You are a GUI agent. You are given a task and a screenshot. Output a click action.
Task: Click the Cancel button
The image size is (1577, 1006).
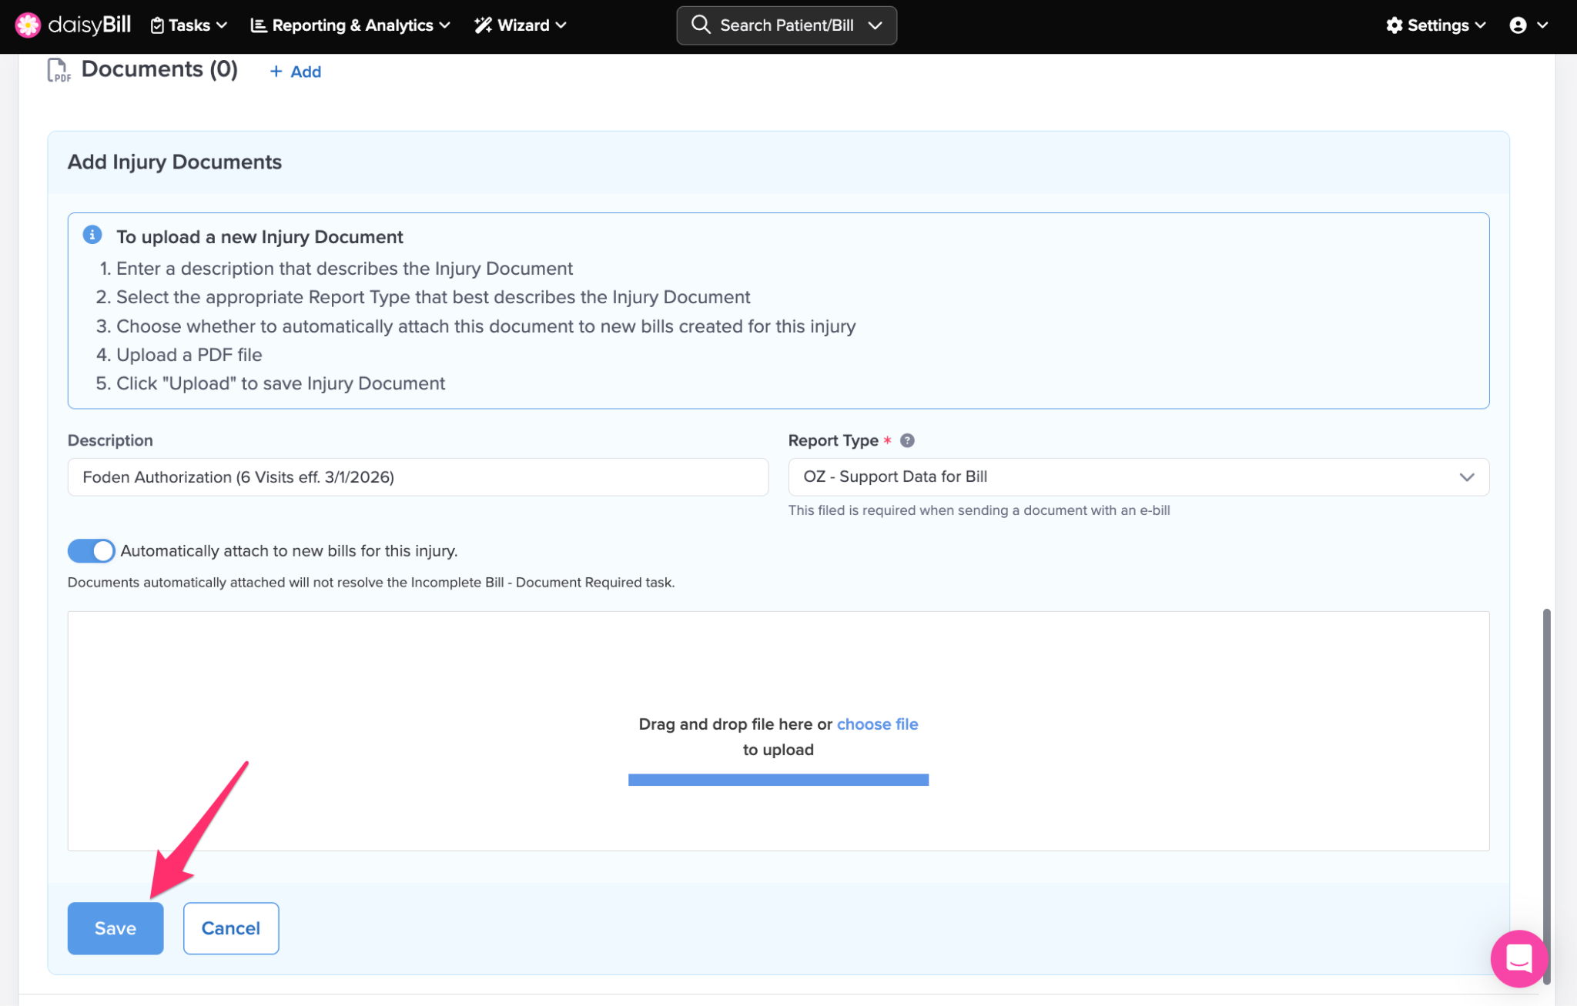point(230,928)
